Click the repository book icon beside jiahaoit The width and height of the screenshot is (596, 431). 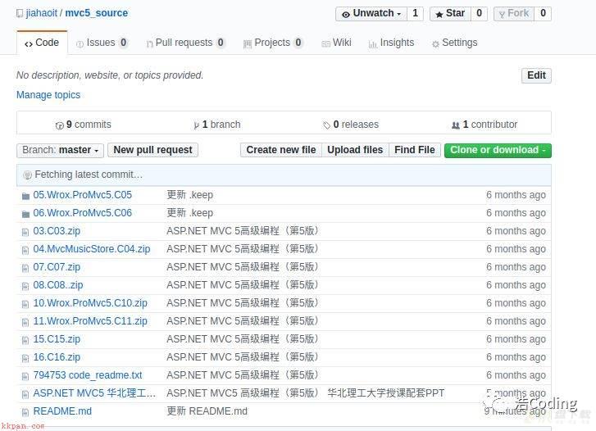tap(20, 14)
